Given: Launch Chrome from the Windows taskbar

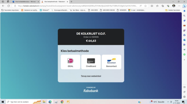Looking at the screenshot, I should tap(62, 102).
